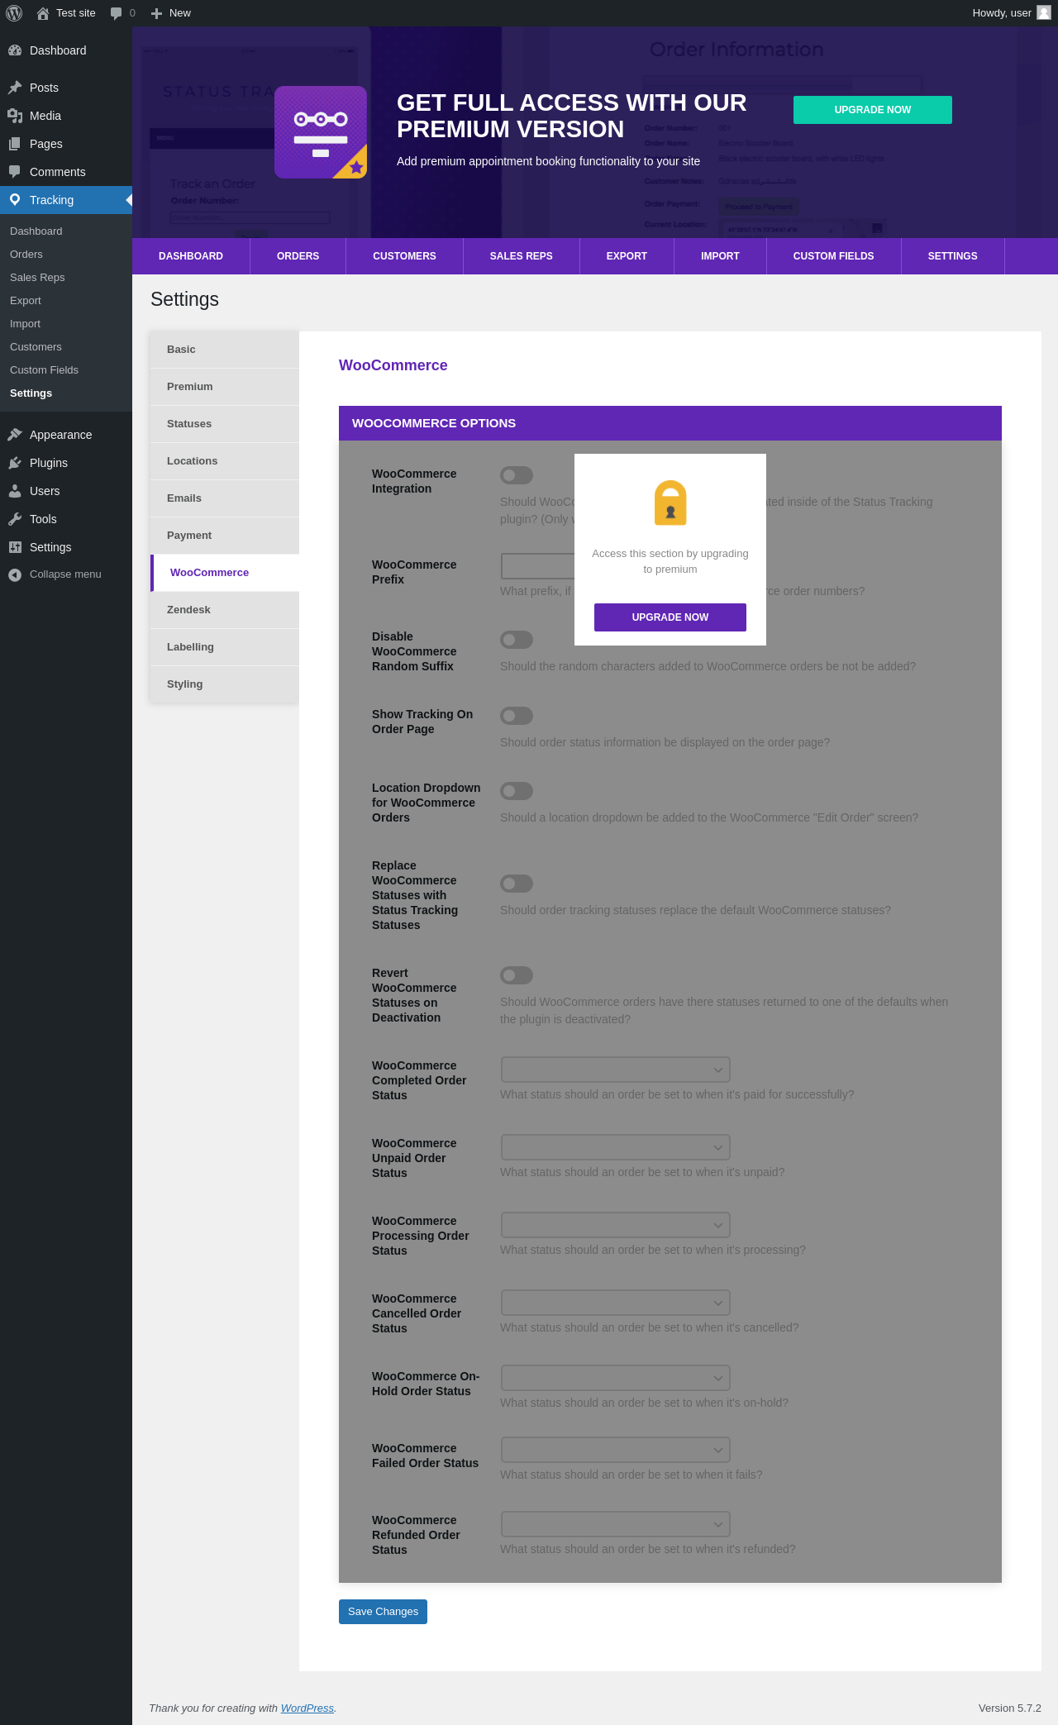Open the Test site home icon
The image size is (1058, 1725).
click(43, 13)
